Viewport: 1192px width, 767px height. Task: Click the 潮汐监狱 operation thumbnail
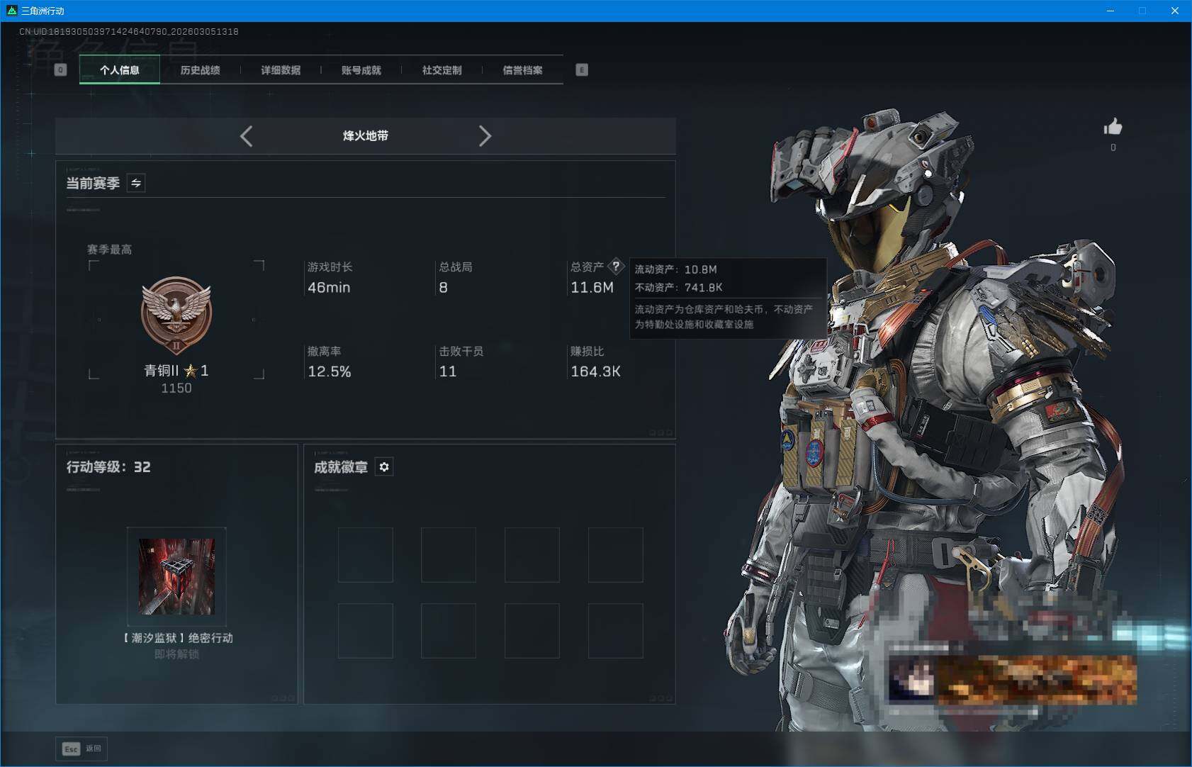click(177, 576)
